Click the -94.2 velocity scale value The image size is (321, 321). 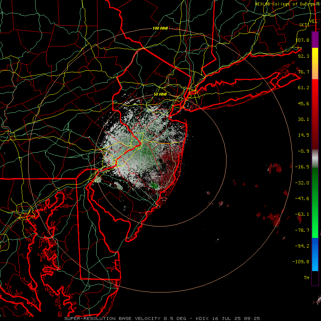click(x=302, y=246)
